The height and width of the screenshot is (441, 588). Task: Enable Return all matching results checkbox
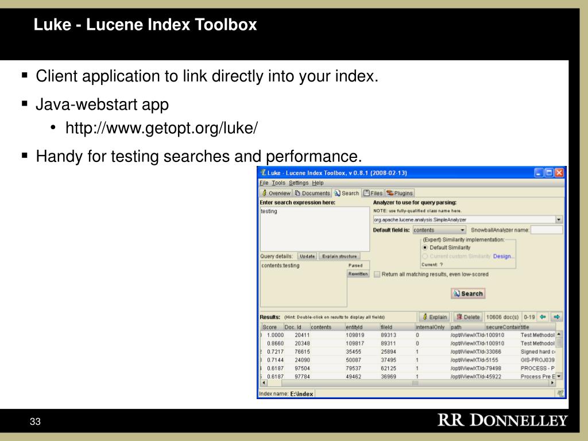377,274
